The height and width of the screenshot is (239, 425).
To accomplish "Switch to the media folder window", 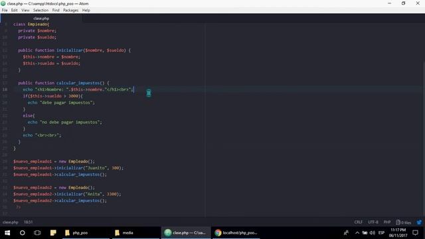I will (135, 233).
